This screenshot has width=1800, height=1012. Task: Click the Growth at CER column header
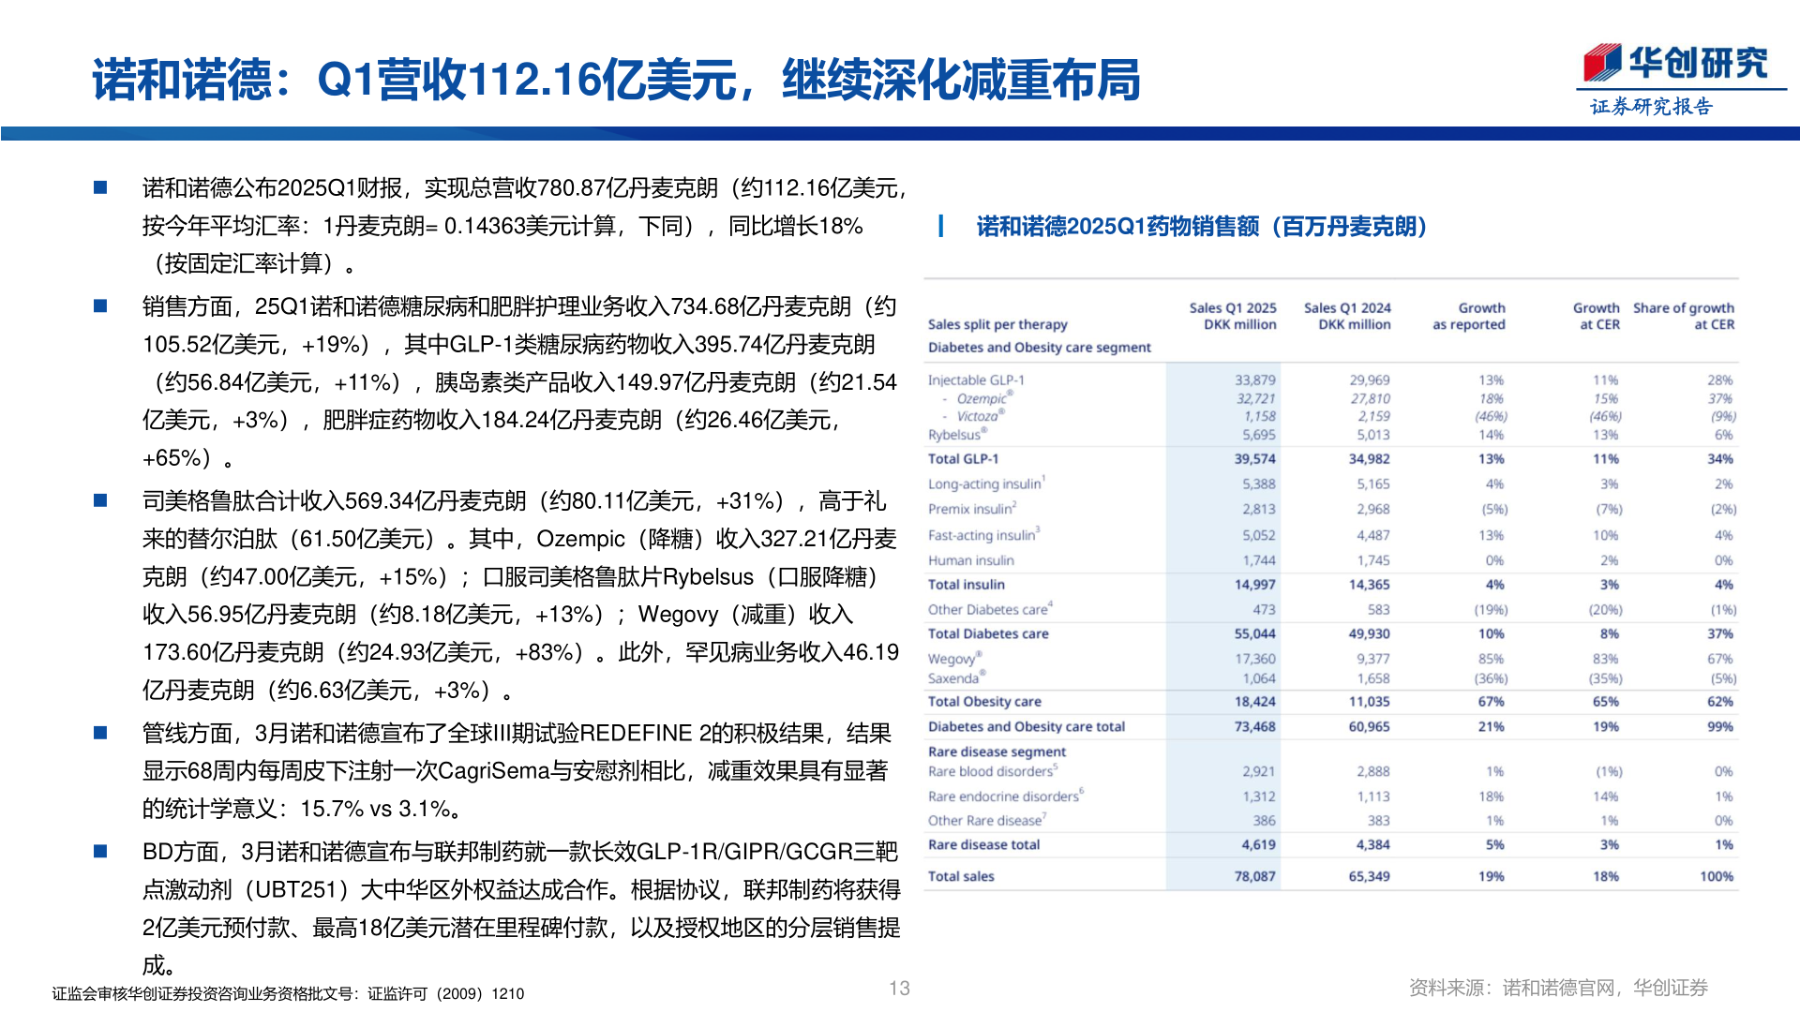[x=1597, y=316]
